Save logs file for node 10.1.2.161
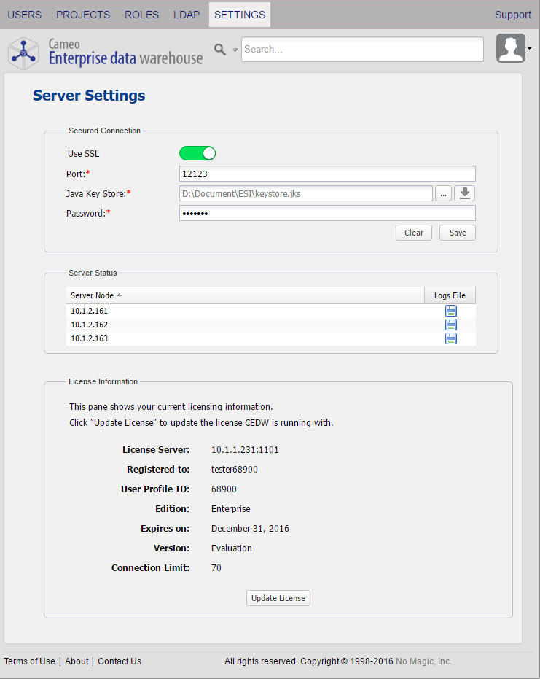Image resolution: width=540 pixels, height=679 pixels. 451,311
